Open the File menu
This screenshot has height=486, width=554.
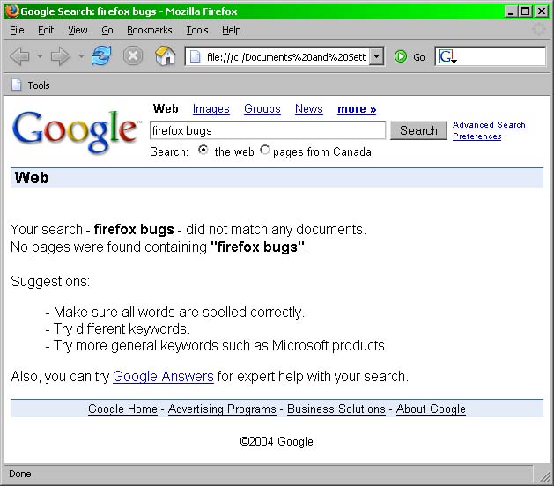coord(17,30)
